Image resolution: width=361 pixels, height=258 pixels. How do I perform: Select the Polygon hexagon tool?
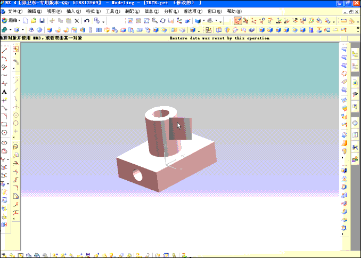(4, 133)
